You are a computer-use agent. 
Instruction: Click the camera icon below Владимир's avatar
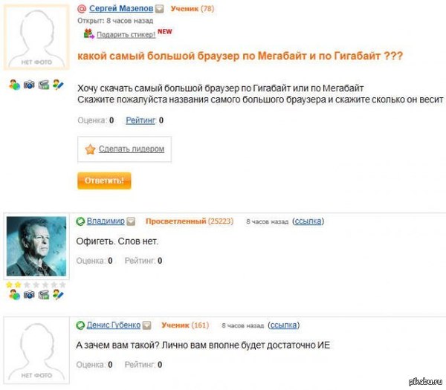(28, 294)
